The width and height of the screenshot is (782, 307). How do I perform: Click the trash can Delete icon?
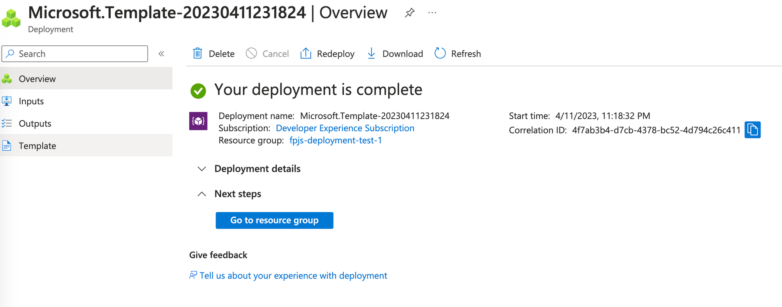(197, 53)
